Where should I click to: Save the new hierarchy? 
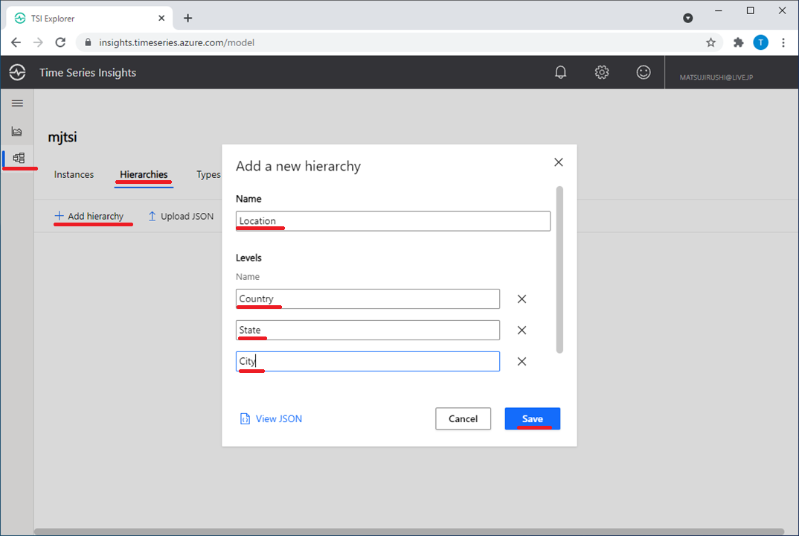pos(533,418)
